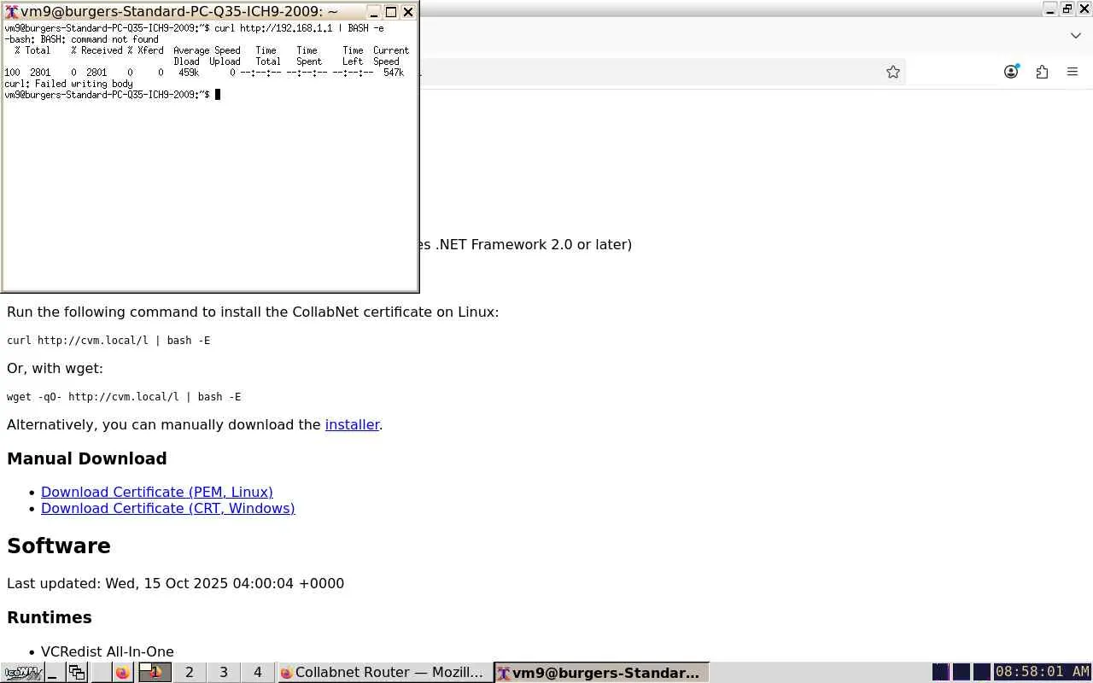Viewport: 1093px width, 683px height.
Task: Click the Last updated timestamp line
Action: pos(175,583)
